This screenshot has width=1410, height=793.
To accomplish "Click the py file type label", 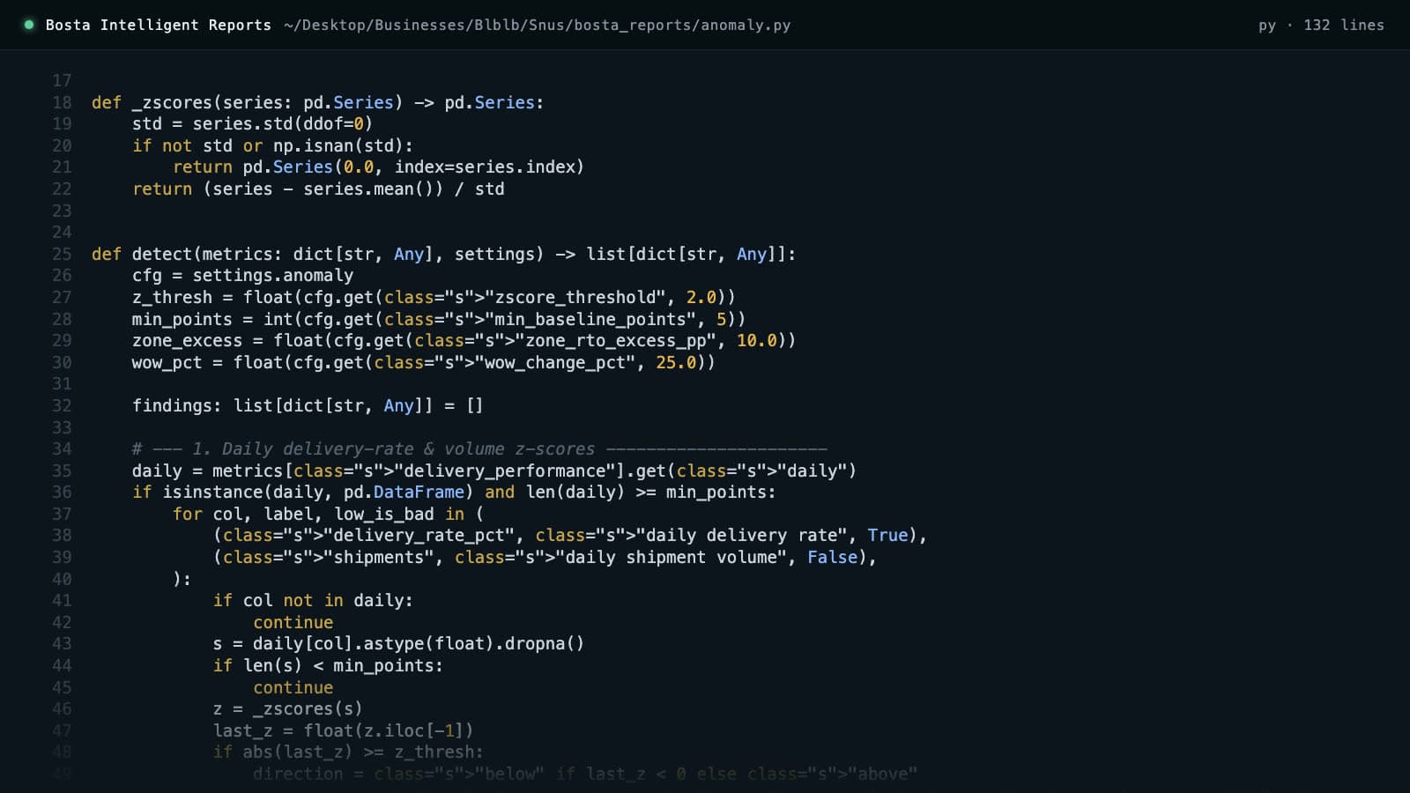I will pyautogui.click(x=1267, y=26).
